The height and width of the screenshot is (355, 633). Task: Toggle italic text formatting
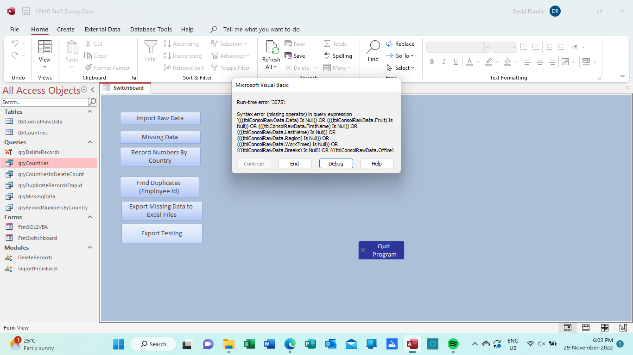coord(443,62)
